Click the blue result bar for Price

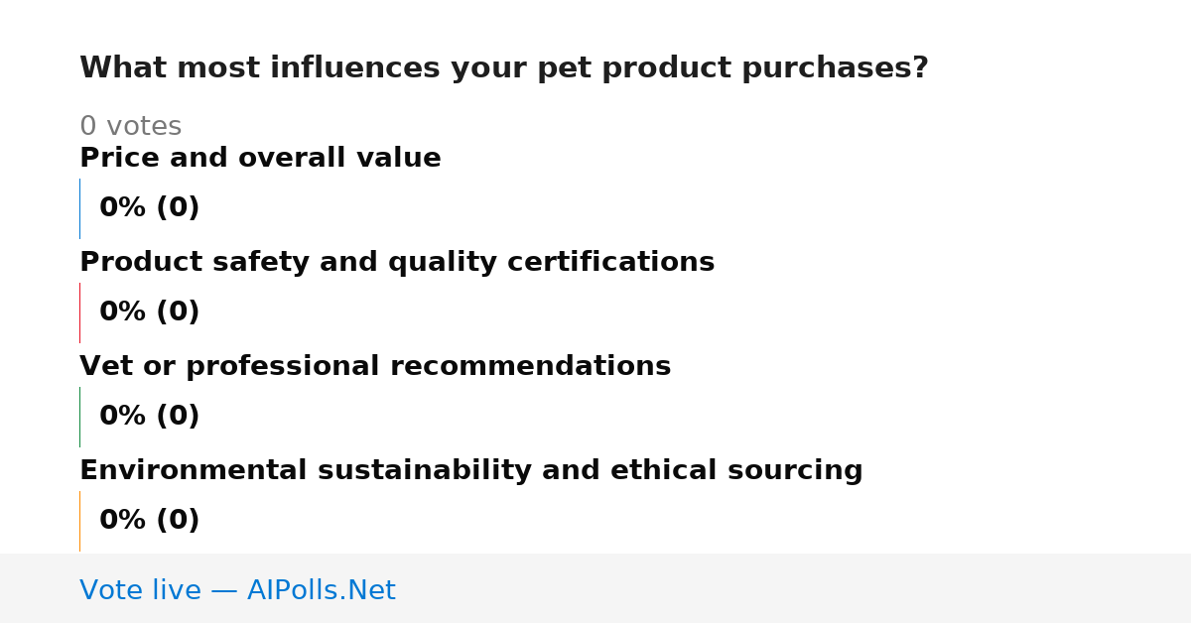point(79,208)
